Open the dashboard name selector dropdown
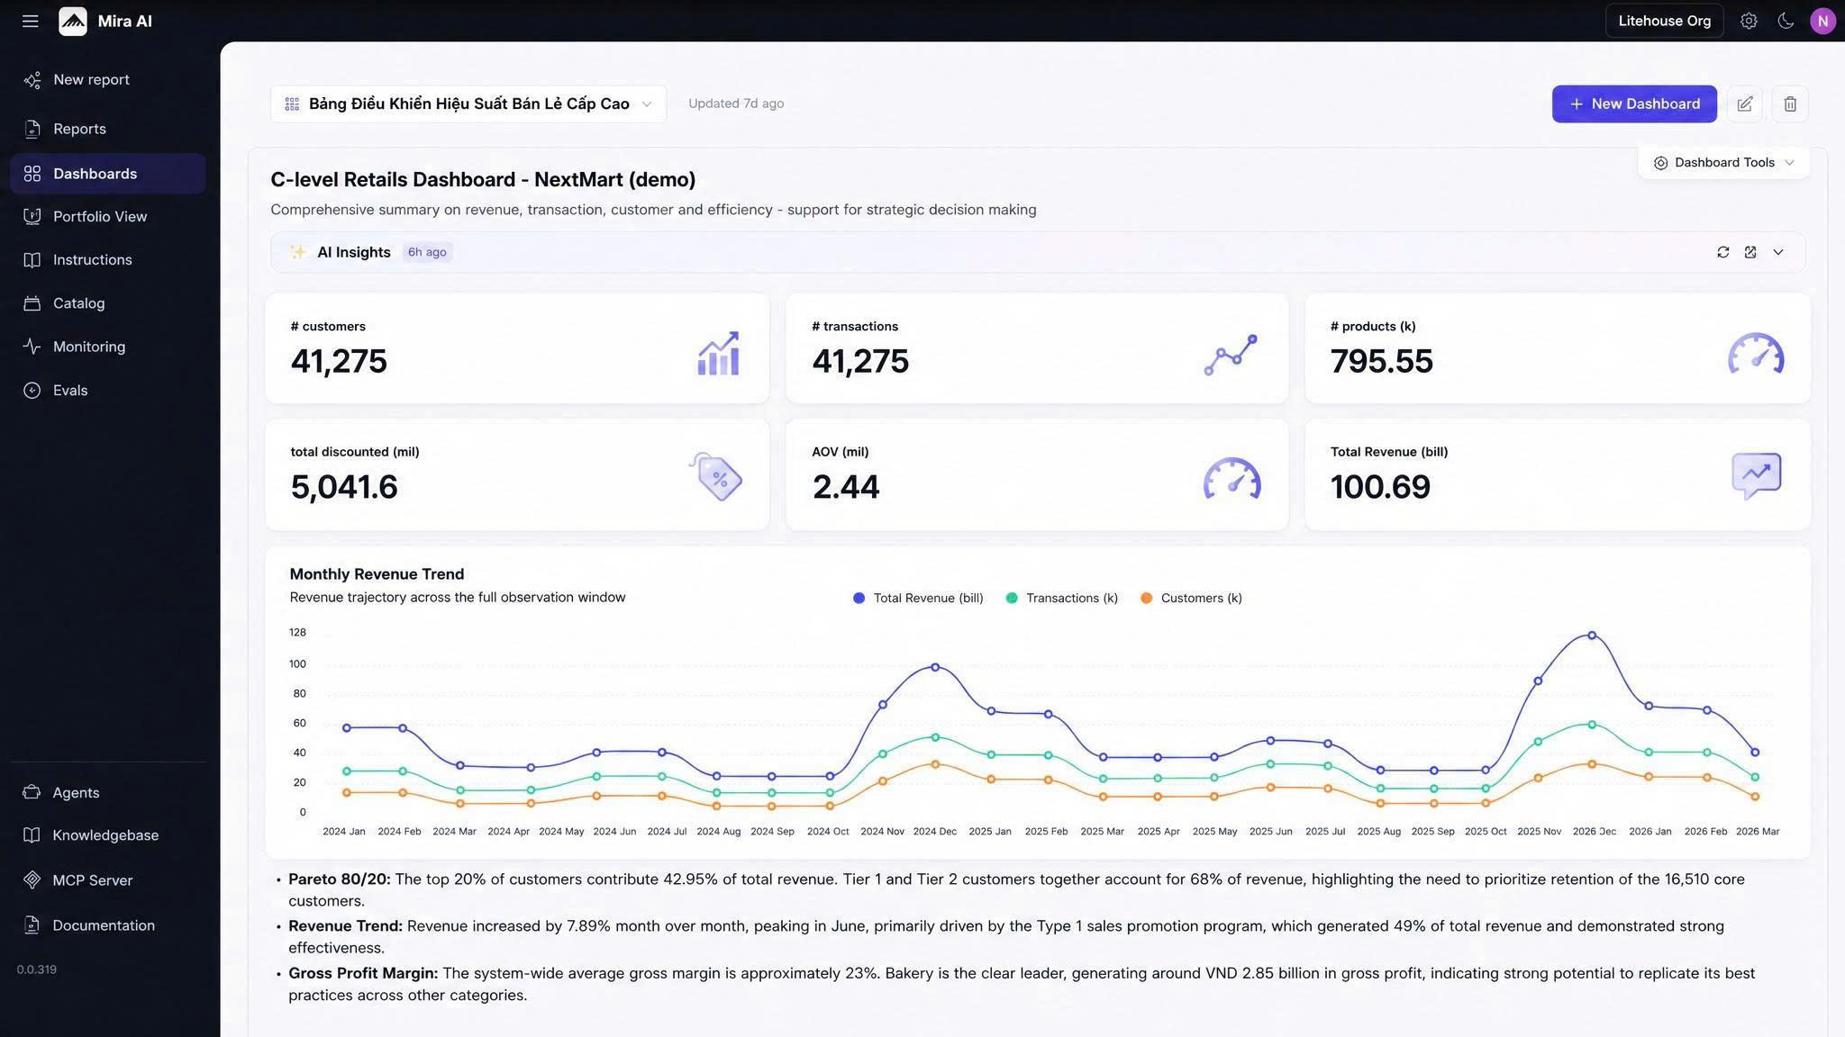 [468, 104]
